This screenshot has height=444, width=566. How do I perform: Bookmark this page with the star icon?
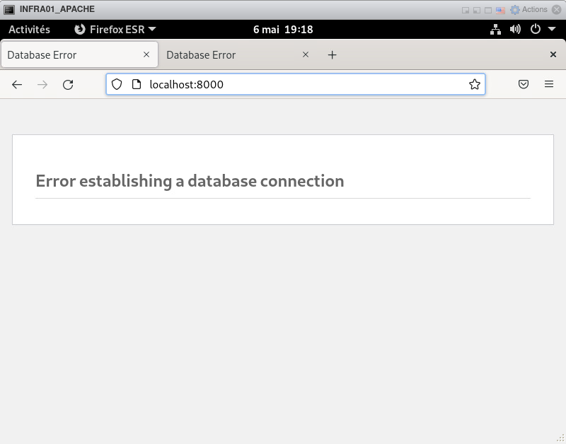tap(474, 85)
